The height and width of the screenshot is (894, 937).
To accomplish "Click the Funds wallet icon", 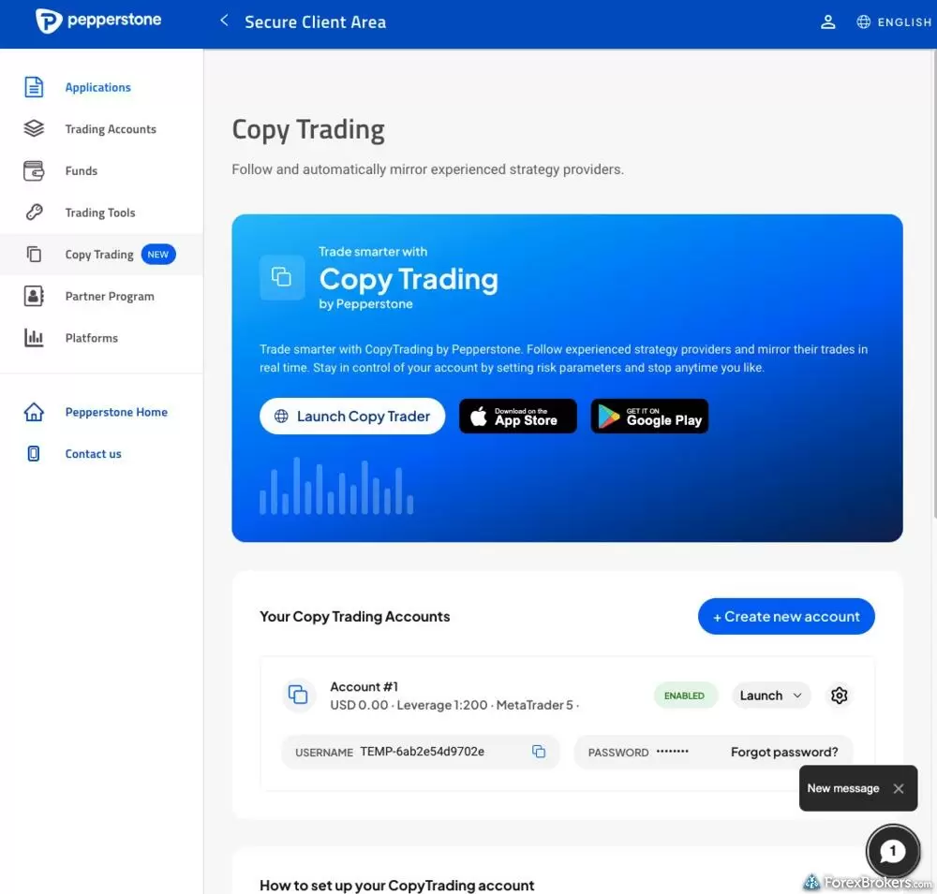I will 34,170.
